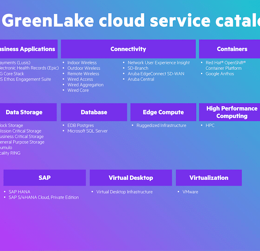Click the Virtualization category box

[x=209, y=177]
